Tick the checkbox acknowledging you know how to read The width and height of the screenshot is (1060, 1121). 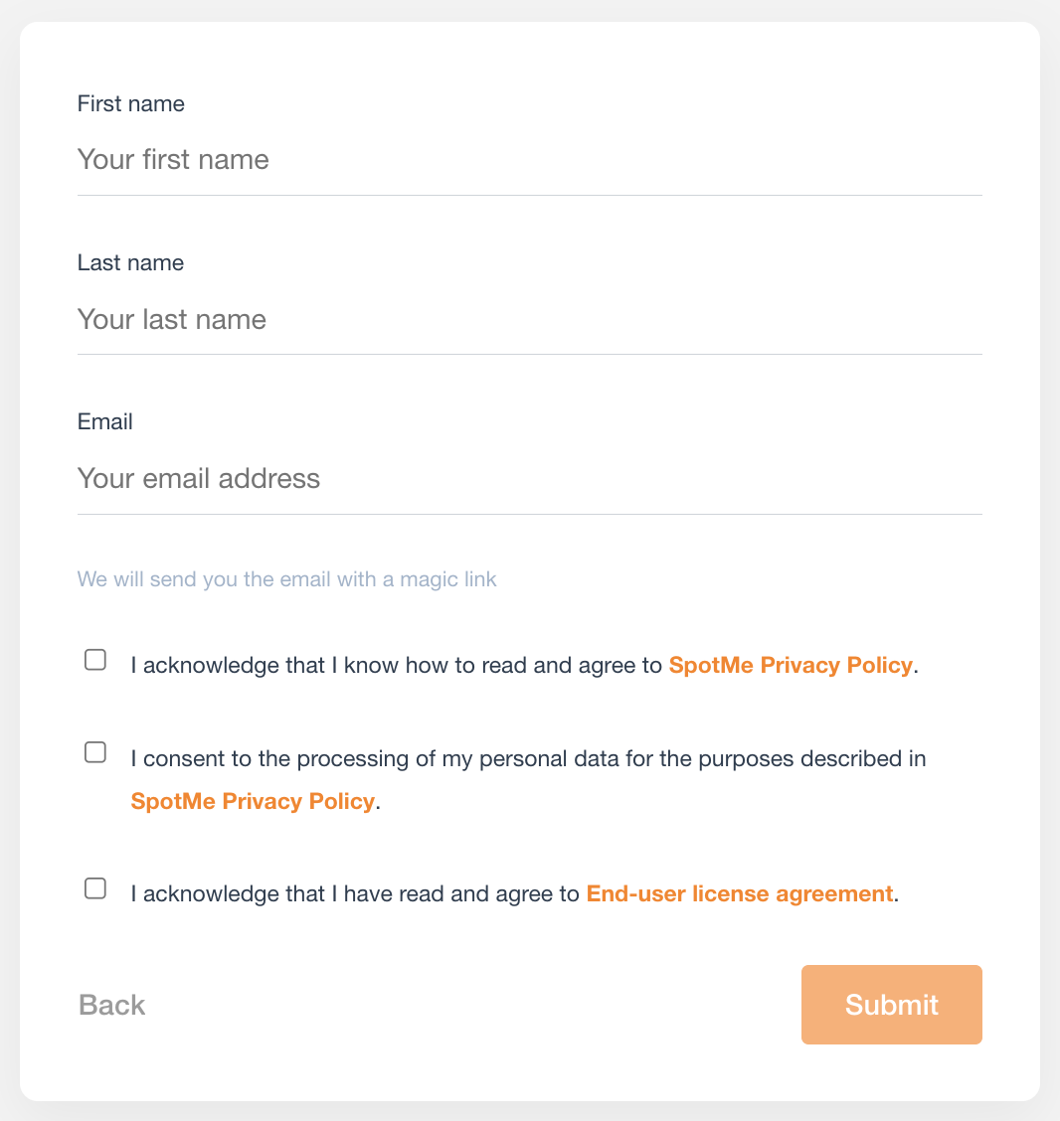[x=95, y=659]
